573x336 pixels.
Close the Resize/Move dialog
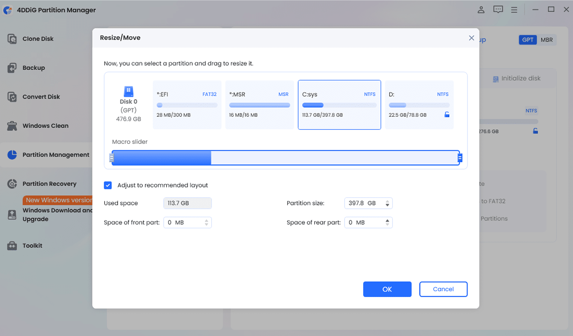tap(472, 38)
